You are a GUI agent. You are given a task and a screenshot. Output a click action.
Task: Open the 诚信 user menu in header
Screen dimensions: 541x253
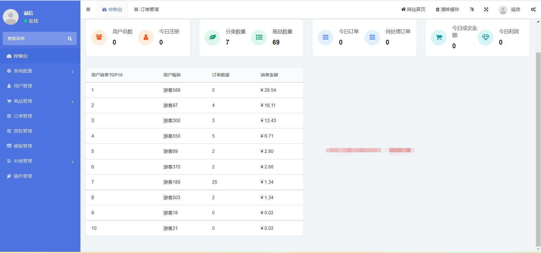tap(510, 10)
